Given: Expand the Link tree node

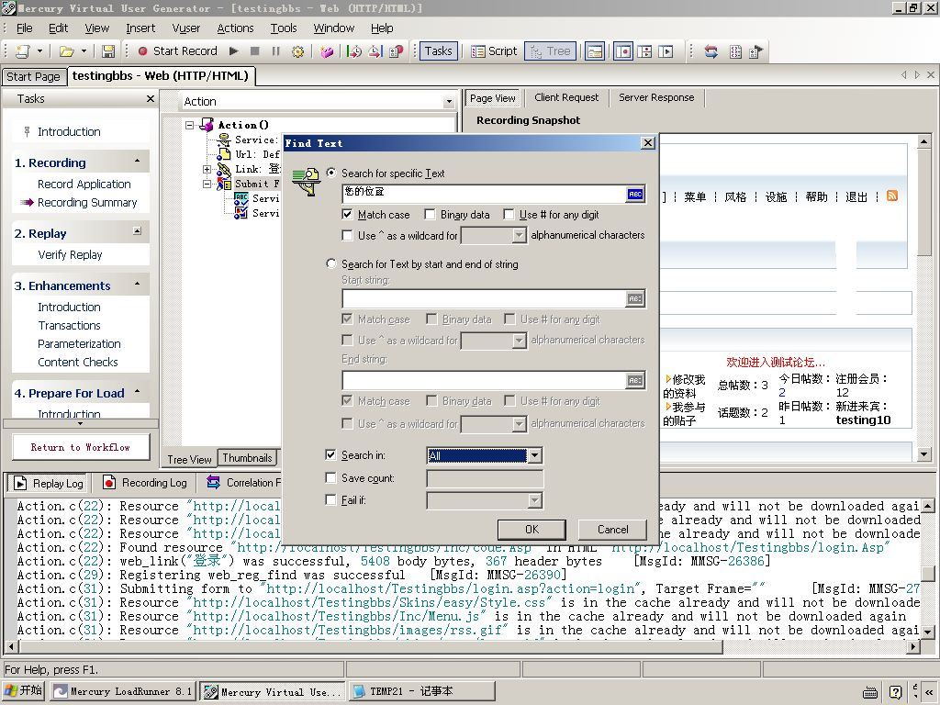Looking at the screenshot, I should point(207,170).
